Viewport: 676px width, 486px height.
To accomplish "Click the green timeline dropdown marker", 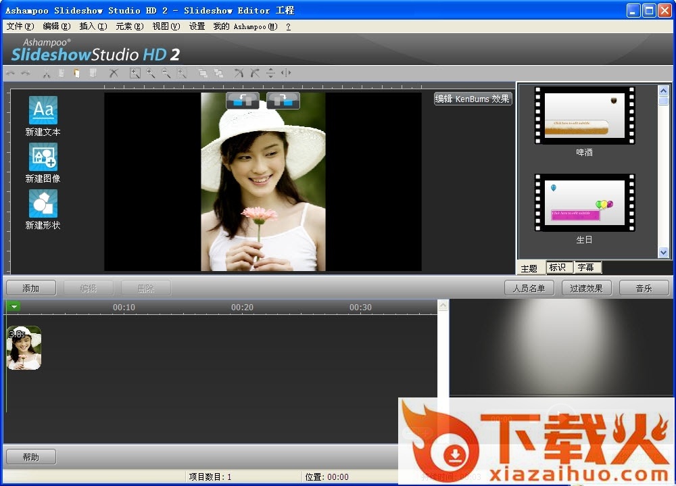I will tap(14, 307).
